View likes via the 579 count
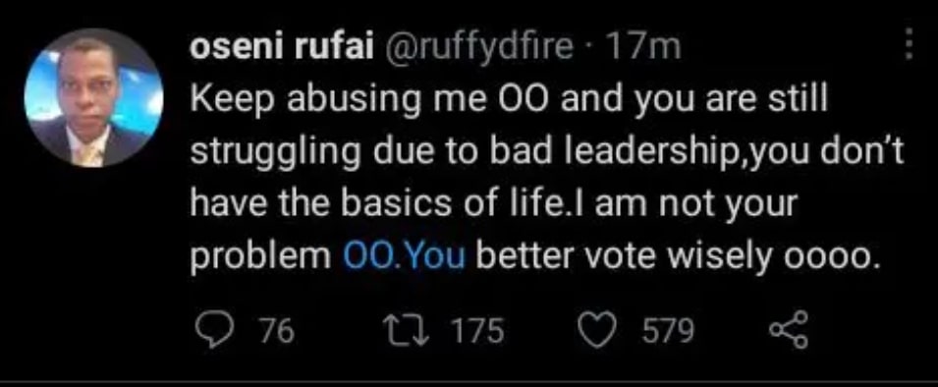This screenshot has width=938, height=387. (668, 332)
